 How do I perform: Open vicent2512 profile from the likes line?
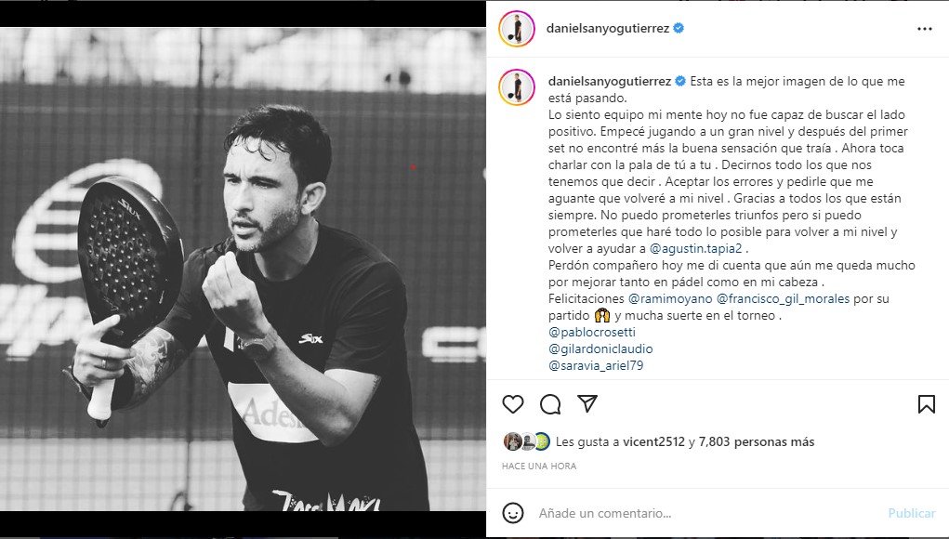click(x=653, y=441)
